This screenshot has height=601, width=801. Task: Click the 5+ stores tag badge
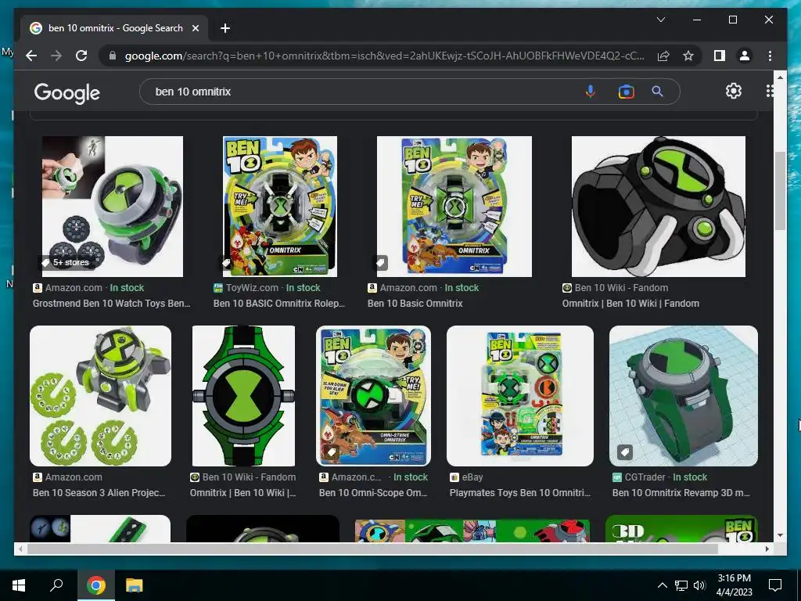point(66,262)
